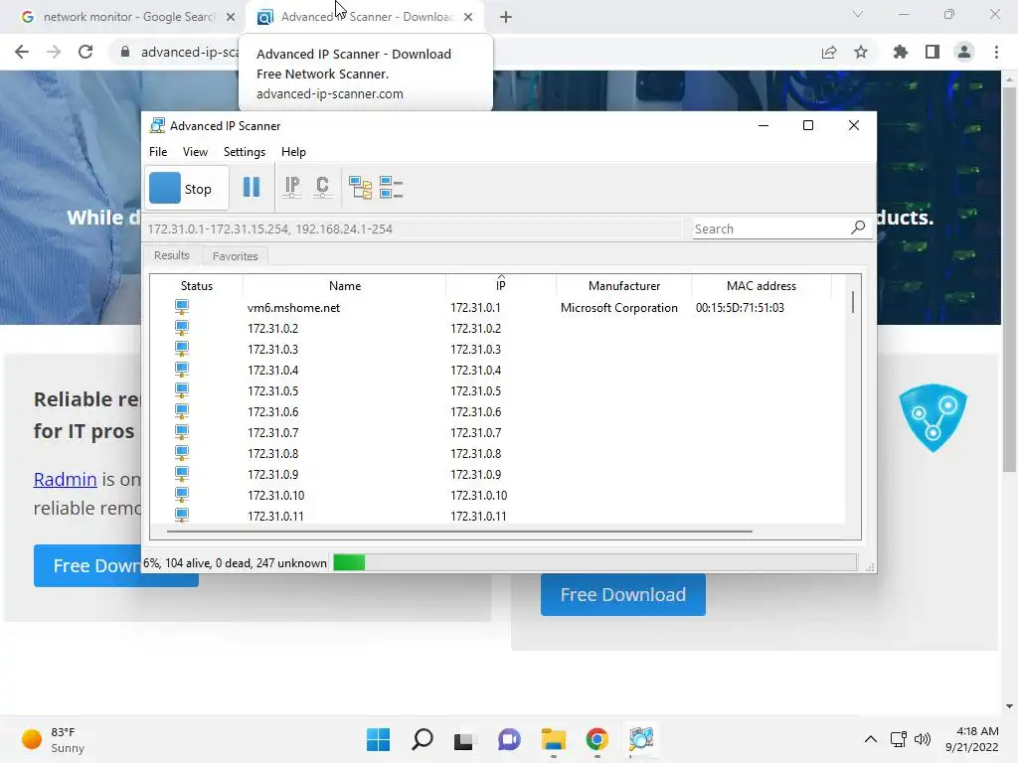Screen dimensions: 1018x763
Task: Click MAC address 00:15:5D:71:51:03
Action: 740,308
